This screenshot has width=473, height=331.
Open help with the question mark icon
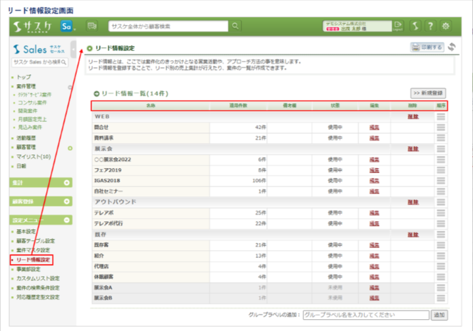[x=430, y=26]
